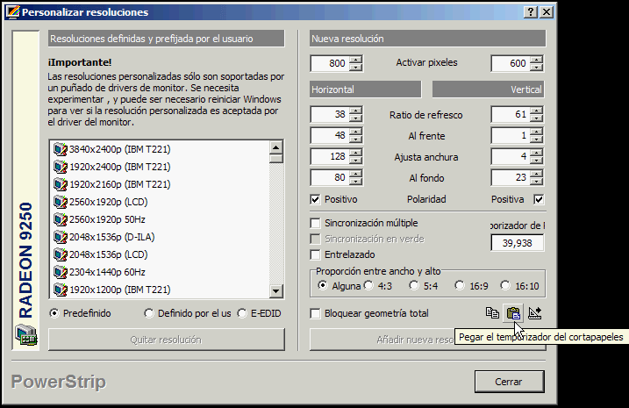The image size is (629, 408).
Task: Select the 2560x1920p 50Hz resolution
Action: pos(99,219)
